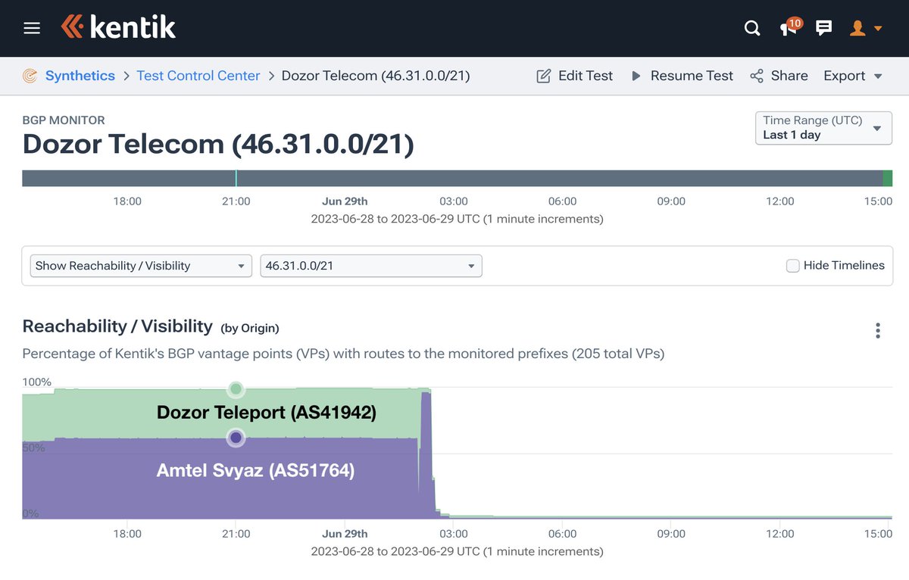Click the Reachability / Visibility heading

point(117,326)
